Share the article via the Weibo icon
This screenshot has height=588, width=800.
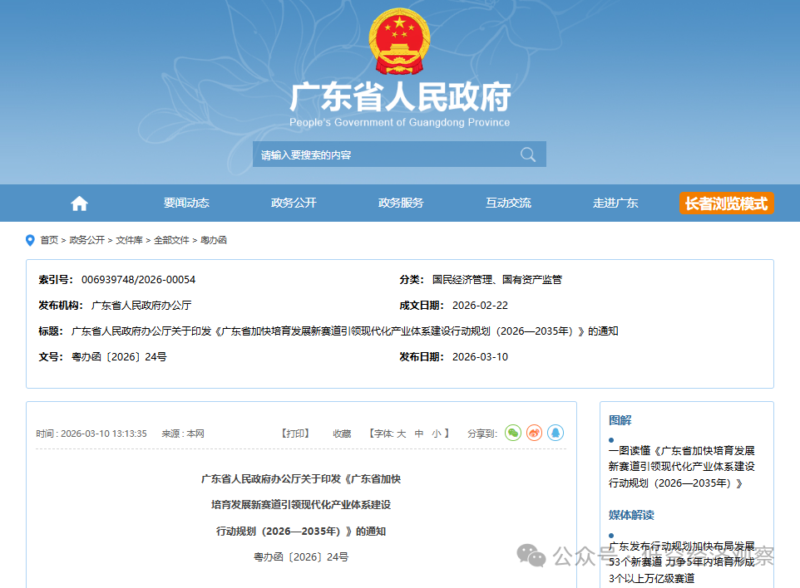click(x=534, y=433)
